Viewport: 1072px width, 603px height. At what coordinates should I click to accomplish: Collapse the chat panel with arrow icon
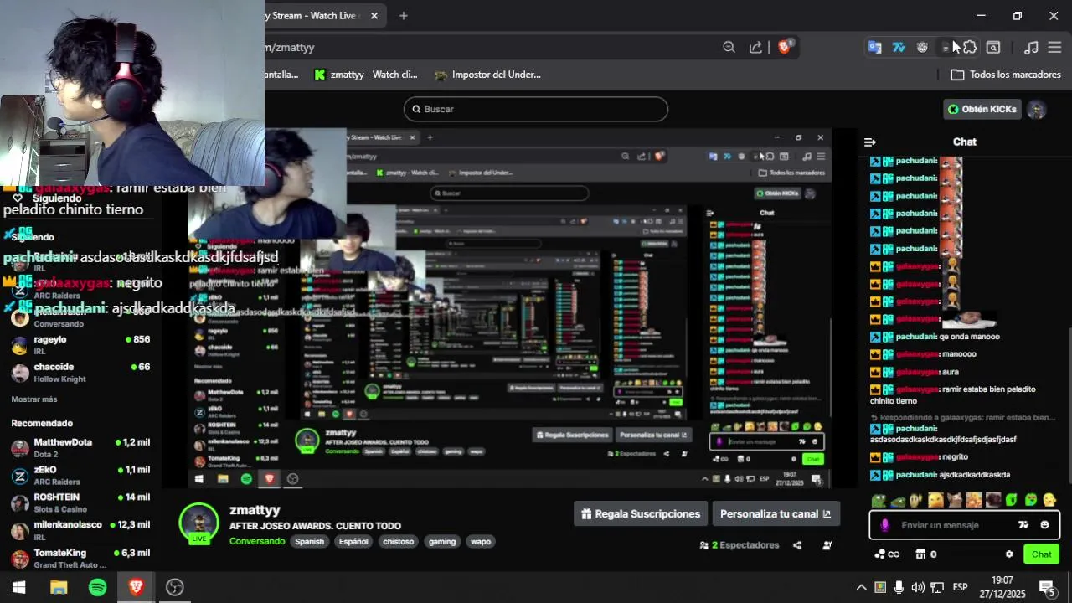point(869,142)
